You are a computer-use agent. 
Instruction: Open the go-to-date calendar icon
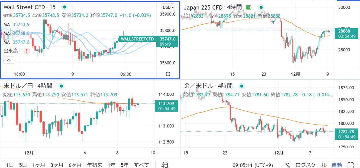point(165,165)
